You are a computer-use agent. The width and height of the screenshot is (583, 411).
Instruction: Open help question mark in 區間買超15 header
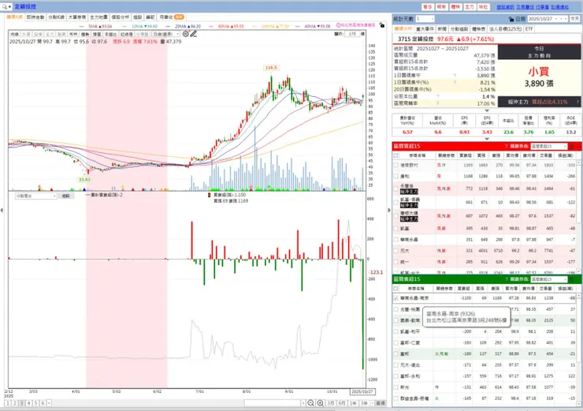pyautogui.click(x=507, y=146)
